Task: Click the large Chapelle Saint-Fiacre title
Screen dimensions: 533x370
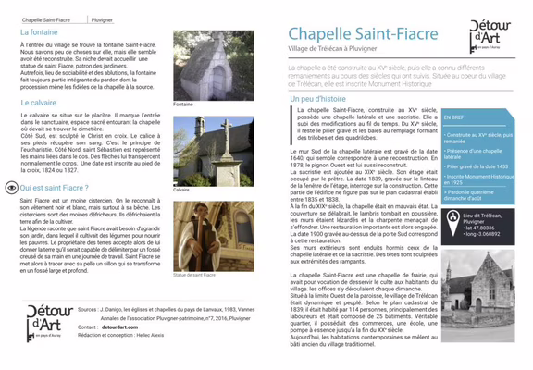Action: click(363, 33)
